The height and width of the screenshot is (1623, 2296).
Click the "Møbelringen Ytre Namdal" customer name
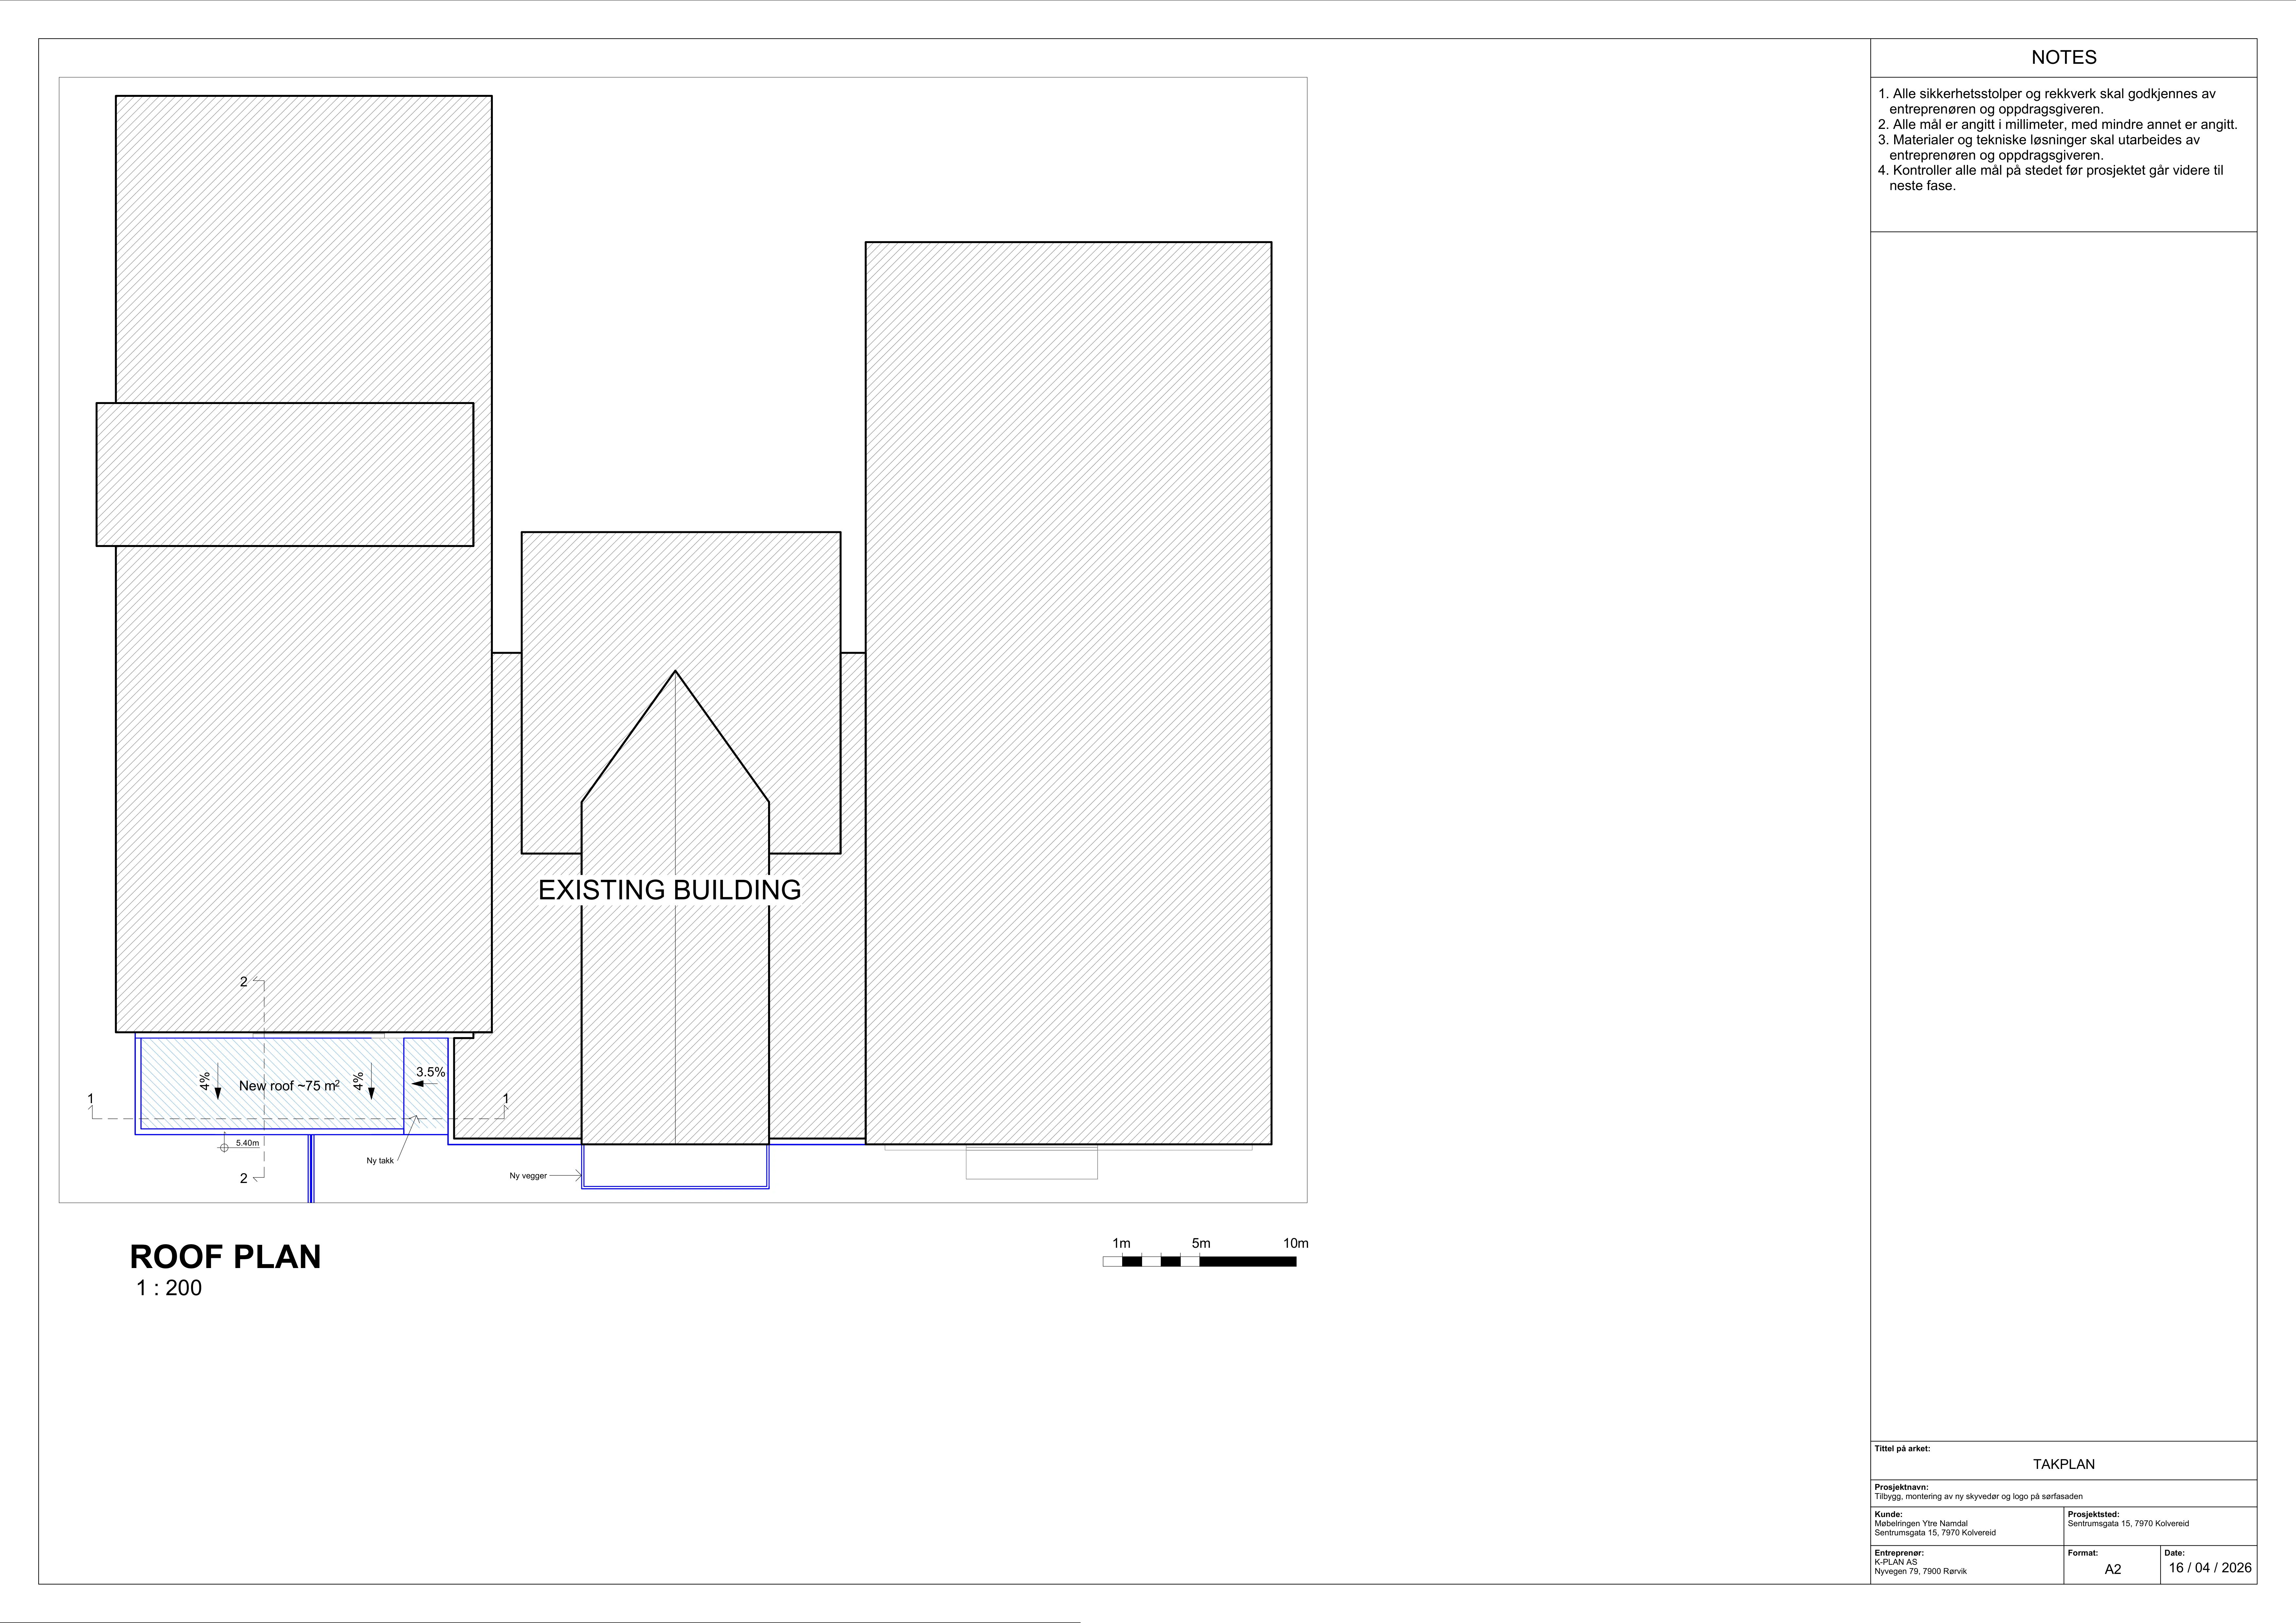1921,1524
